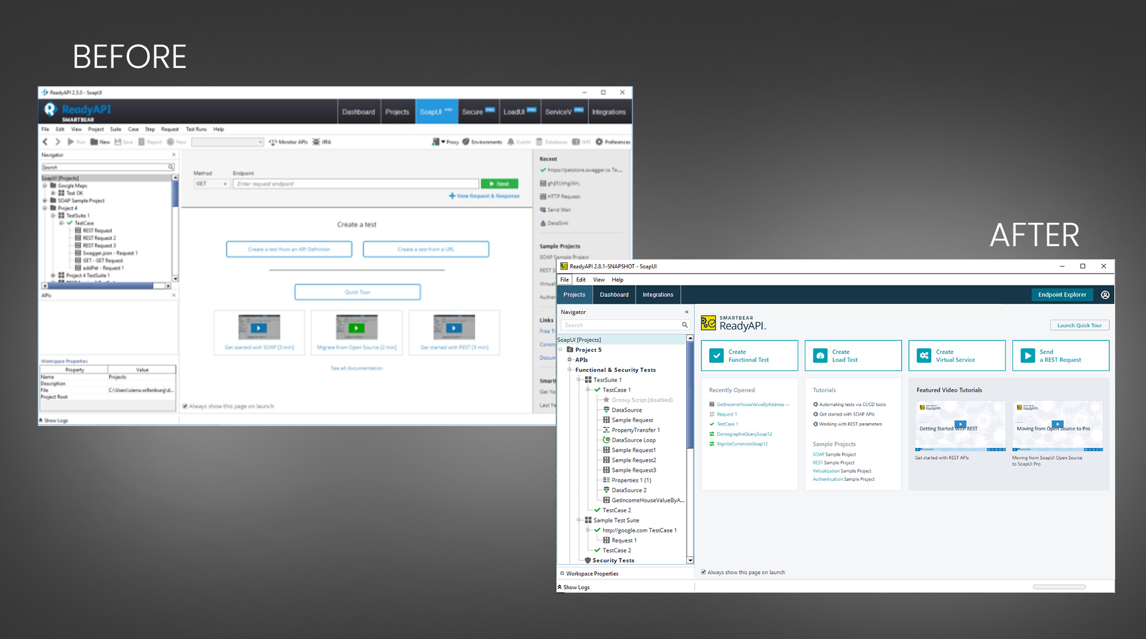Select the Automating tests via CI/CD tools tutorial

(852, 404)
